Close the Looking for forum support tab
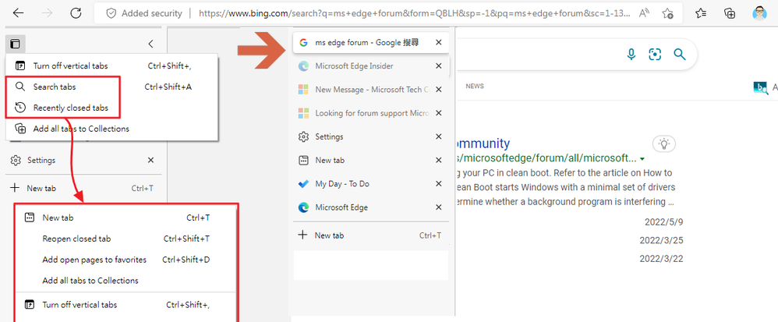Screen dimensions: 778x322 click(439, 113)
